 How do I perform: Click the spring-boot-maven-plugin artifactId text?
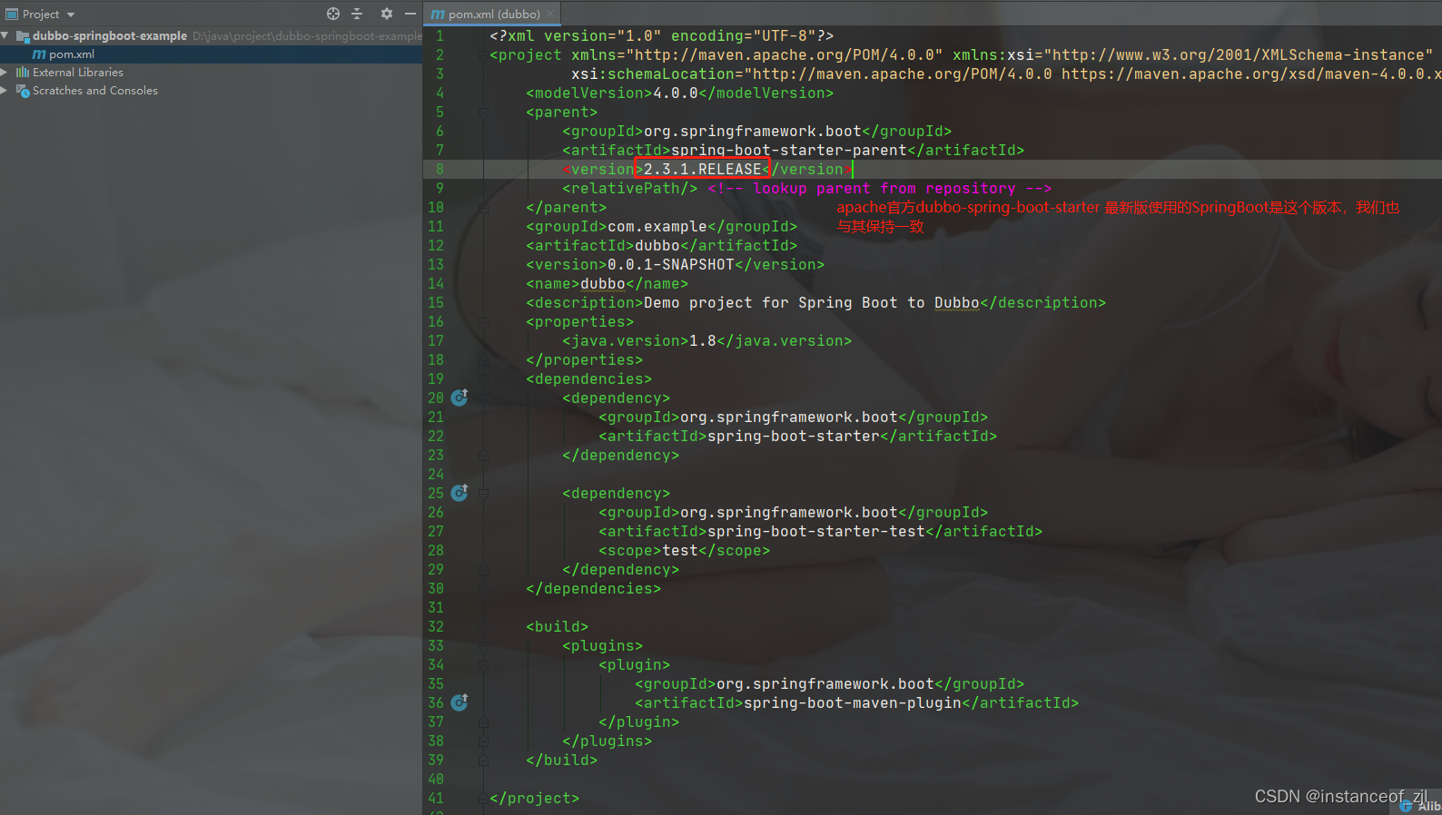853,702
